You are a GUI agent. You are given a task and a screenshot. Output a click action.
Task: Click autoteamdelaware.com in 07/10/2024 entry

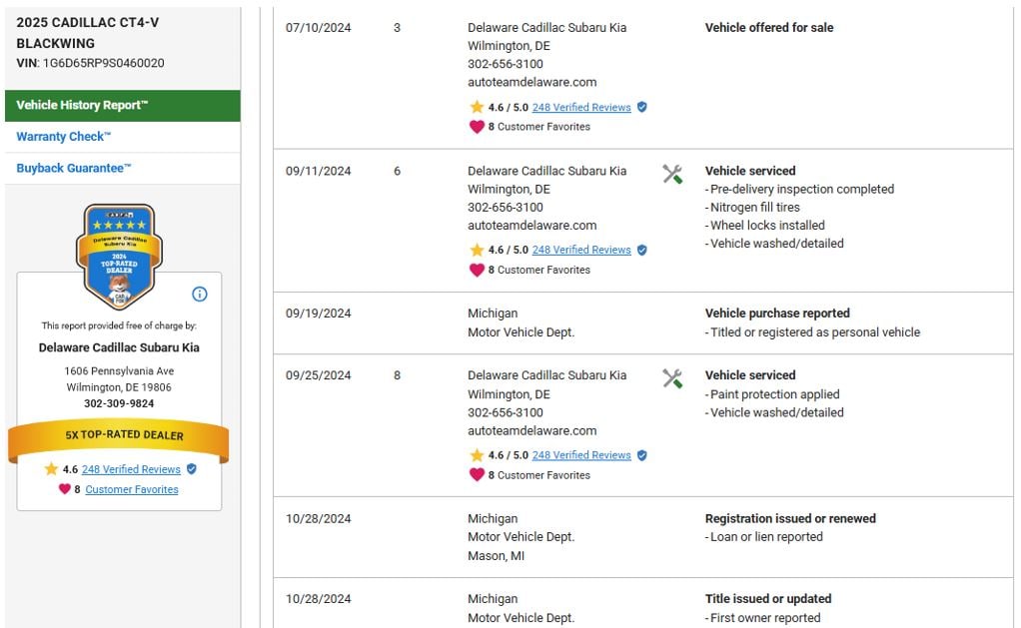click(x=531, y=82)
